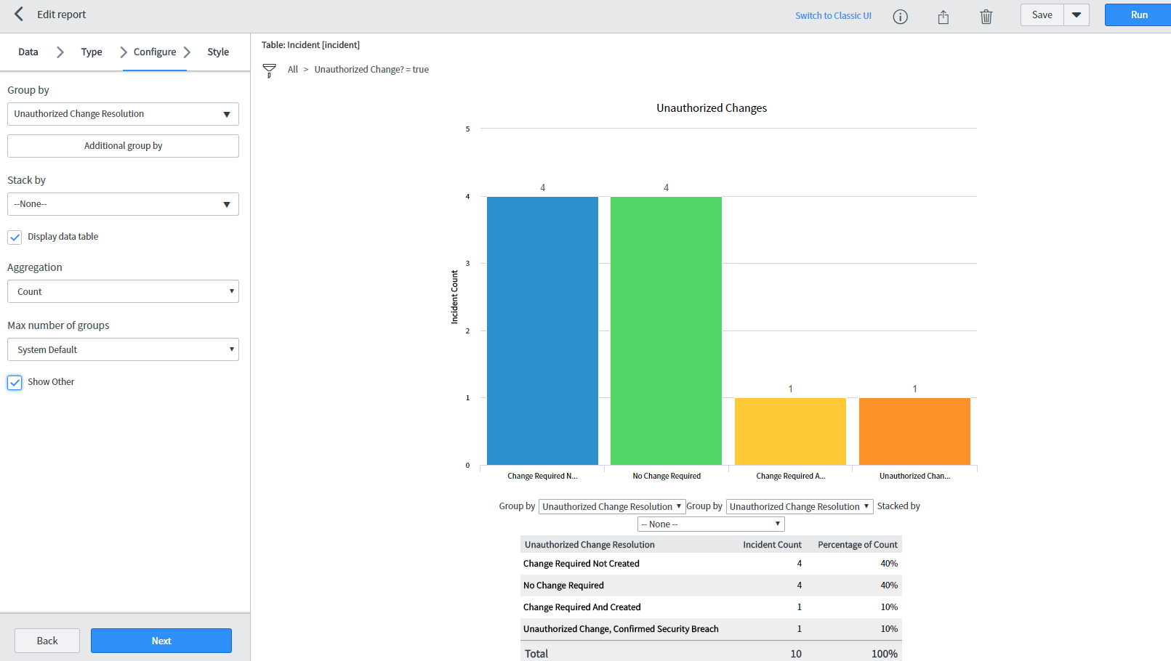Screen dimensions: 1171x661
Task: Open the filter funnel icon
Action: [269, 70]
